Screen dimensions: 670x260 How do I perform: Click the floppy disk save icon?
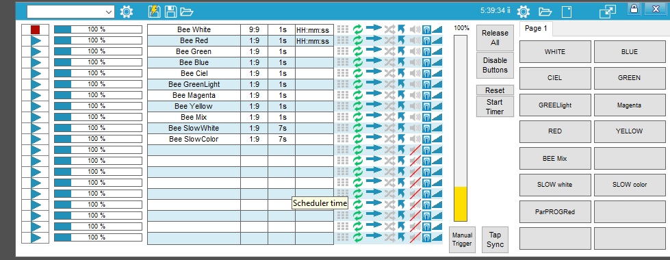tap(170, 12)
